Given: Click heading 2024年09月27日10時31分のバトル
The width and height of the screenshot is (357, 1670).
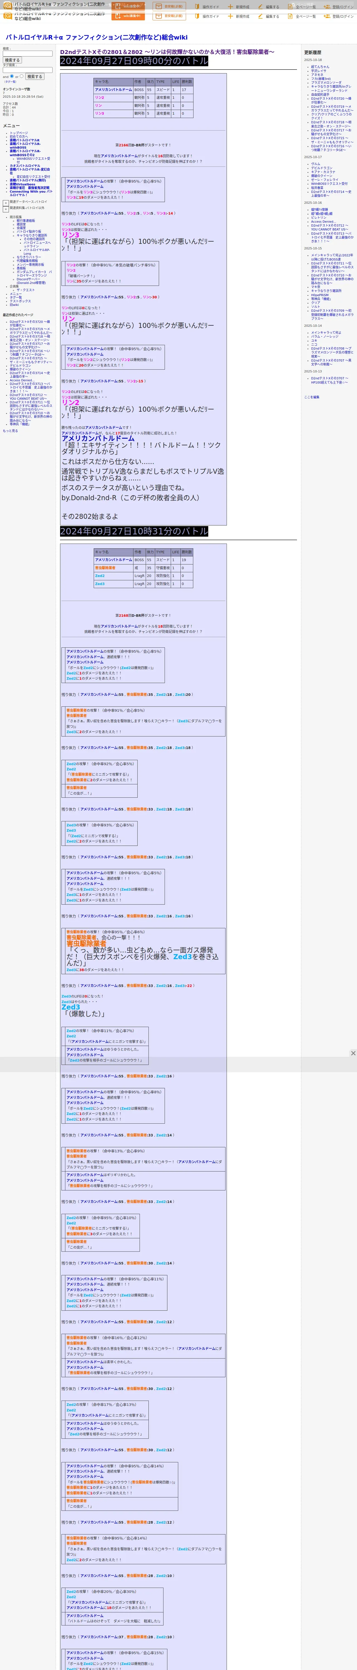Looking at the screenshot, I should 134,532.
